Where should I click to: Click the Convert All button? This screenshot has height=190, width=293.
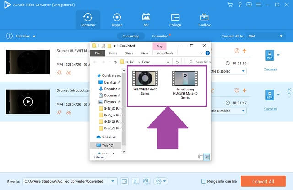click(263, 181)
